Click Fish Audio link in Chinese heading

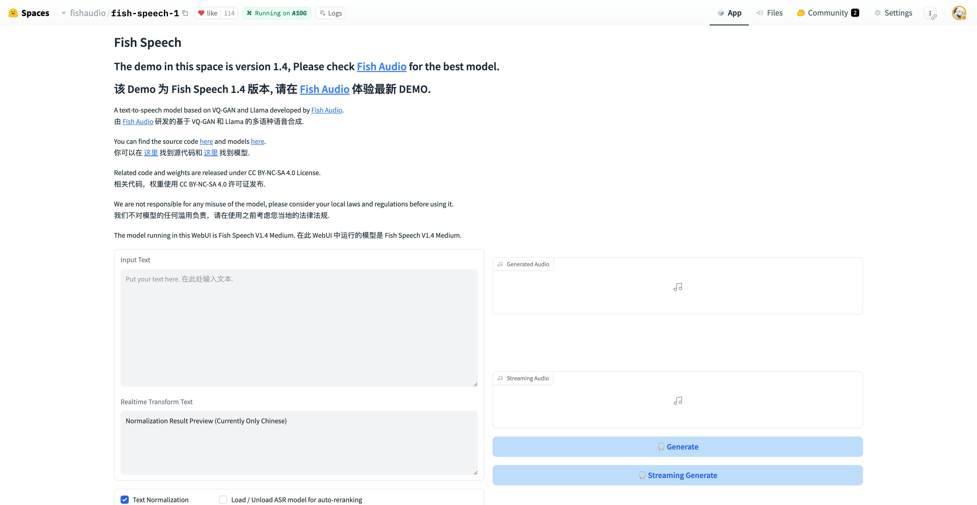[x=325, y=89]
